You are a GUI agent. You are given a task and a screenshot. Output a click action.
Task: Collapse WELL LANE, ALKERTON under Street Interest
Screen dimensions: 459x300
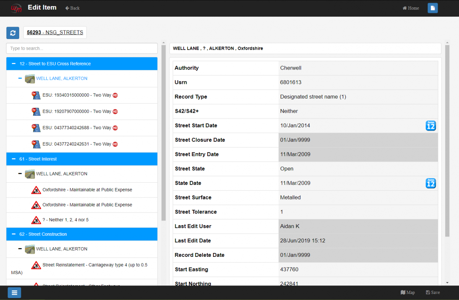click(x=20, y=174)
